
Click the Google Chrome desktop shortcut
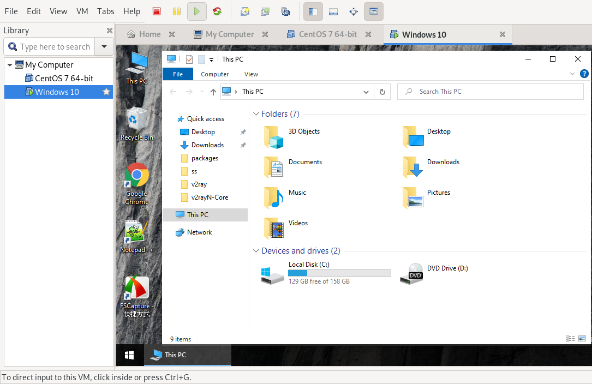tap(136, 184)
